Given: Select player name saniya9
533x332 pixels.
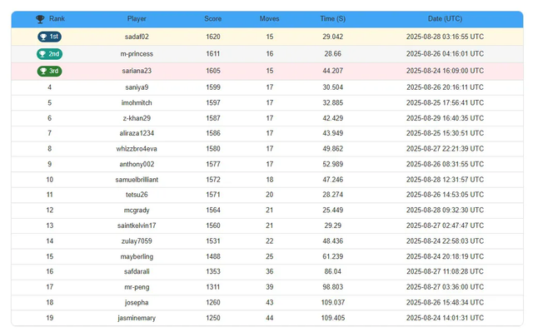Looking at the screenshot, I should point(137,87).
